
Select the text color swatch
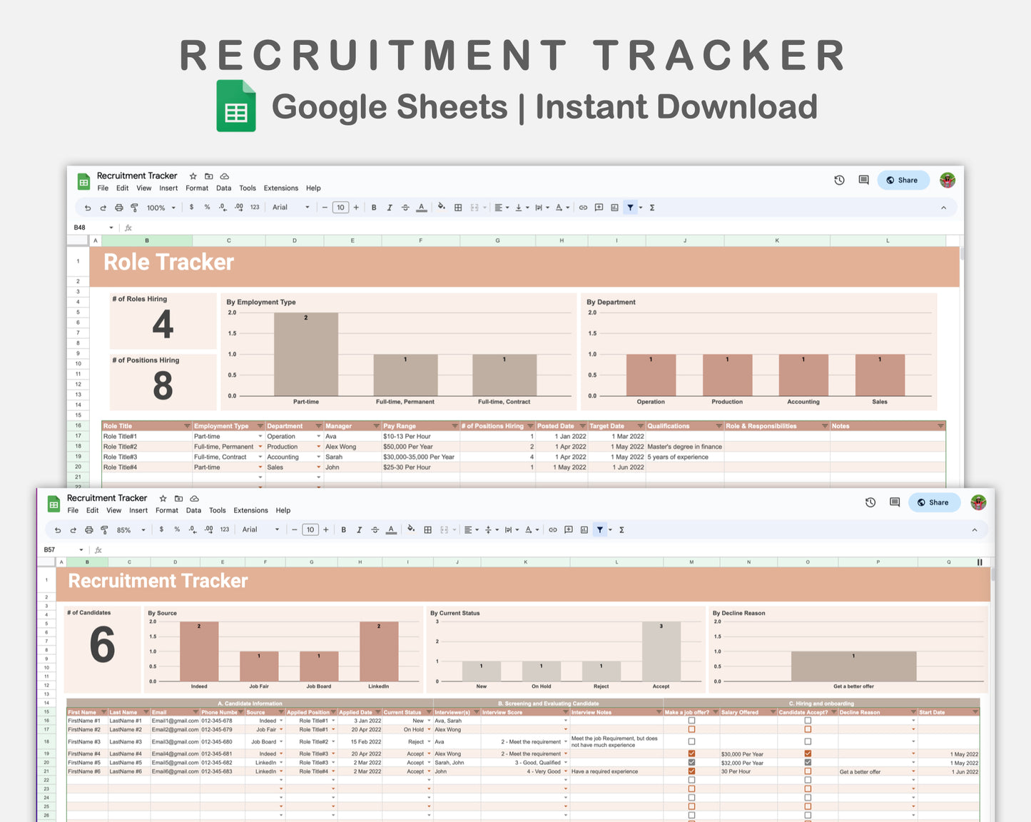pos(391,529)
